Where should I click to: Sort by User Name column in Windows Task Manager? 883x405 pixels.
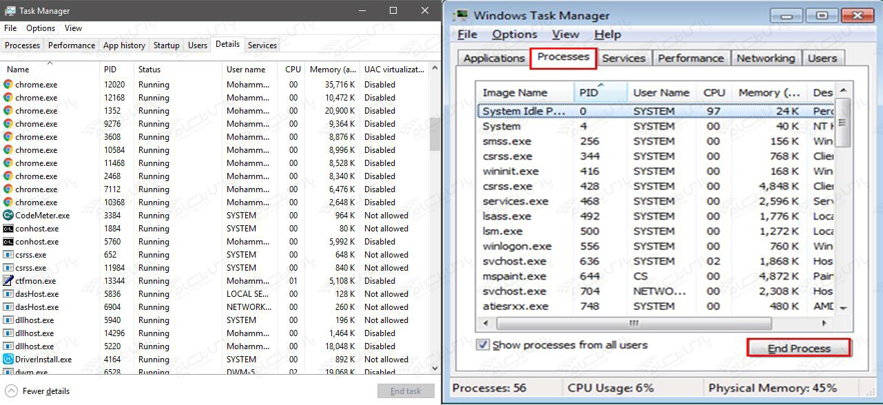click(661, 92)
